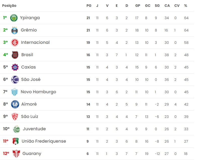This screenshot has height=160, width=197.
Task: Click the São Luiz club crest
Action: (15, 117)
